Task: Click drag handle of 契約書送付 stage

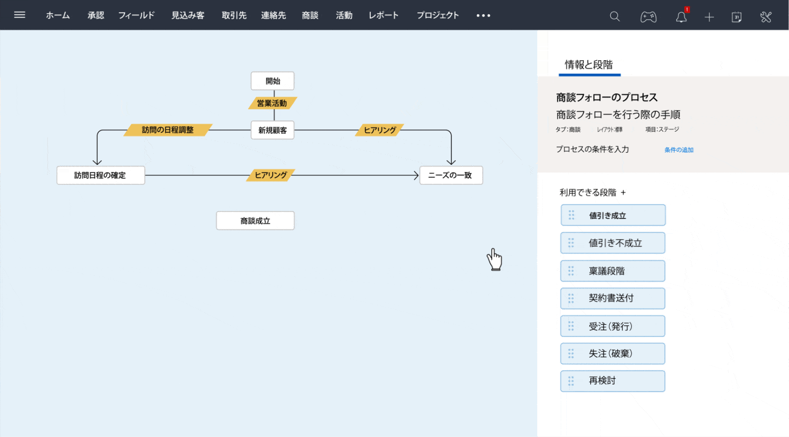Action: tap(571, 298)
